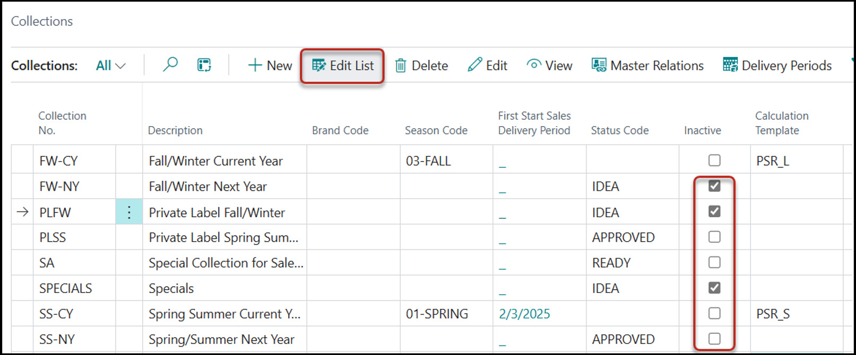Open the list layout icon beside search
Viewport: 856px width, 355px height.
[204, 65]
